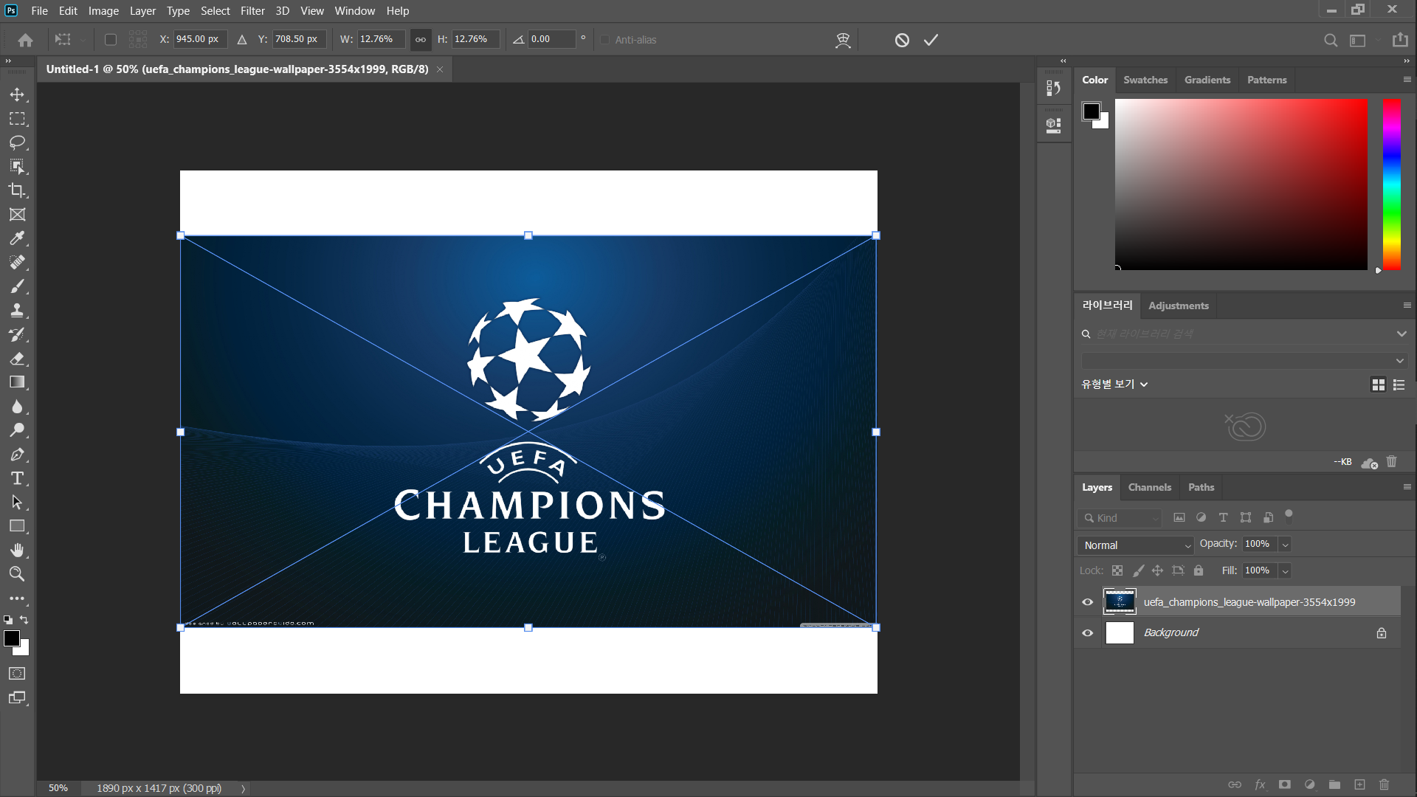Hide the Background layer
1417x797 pixels.
coord(1087,633)
